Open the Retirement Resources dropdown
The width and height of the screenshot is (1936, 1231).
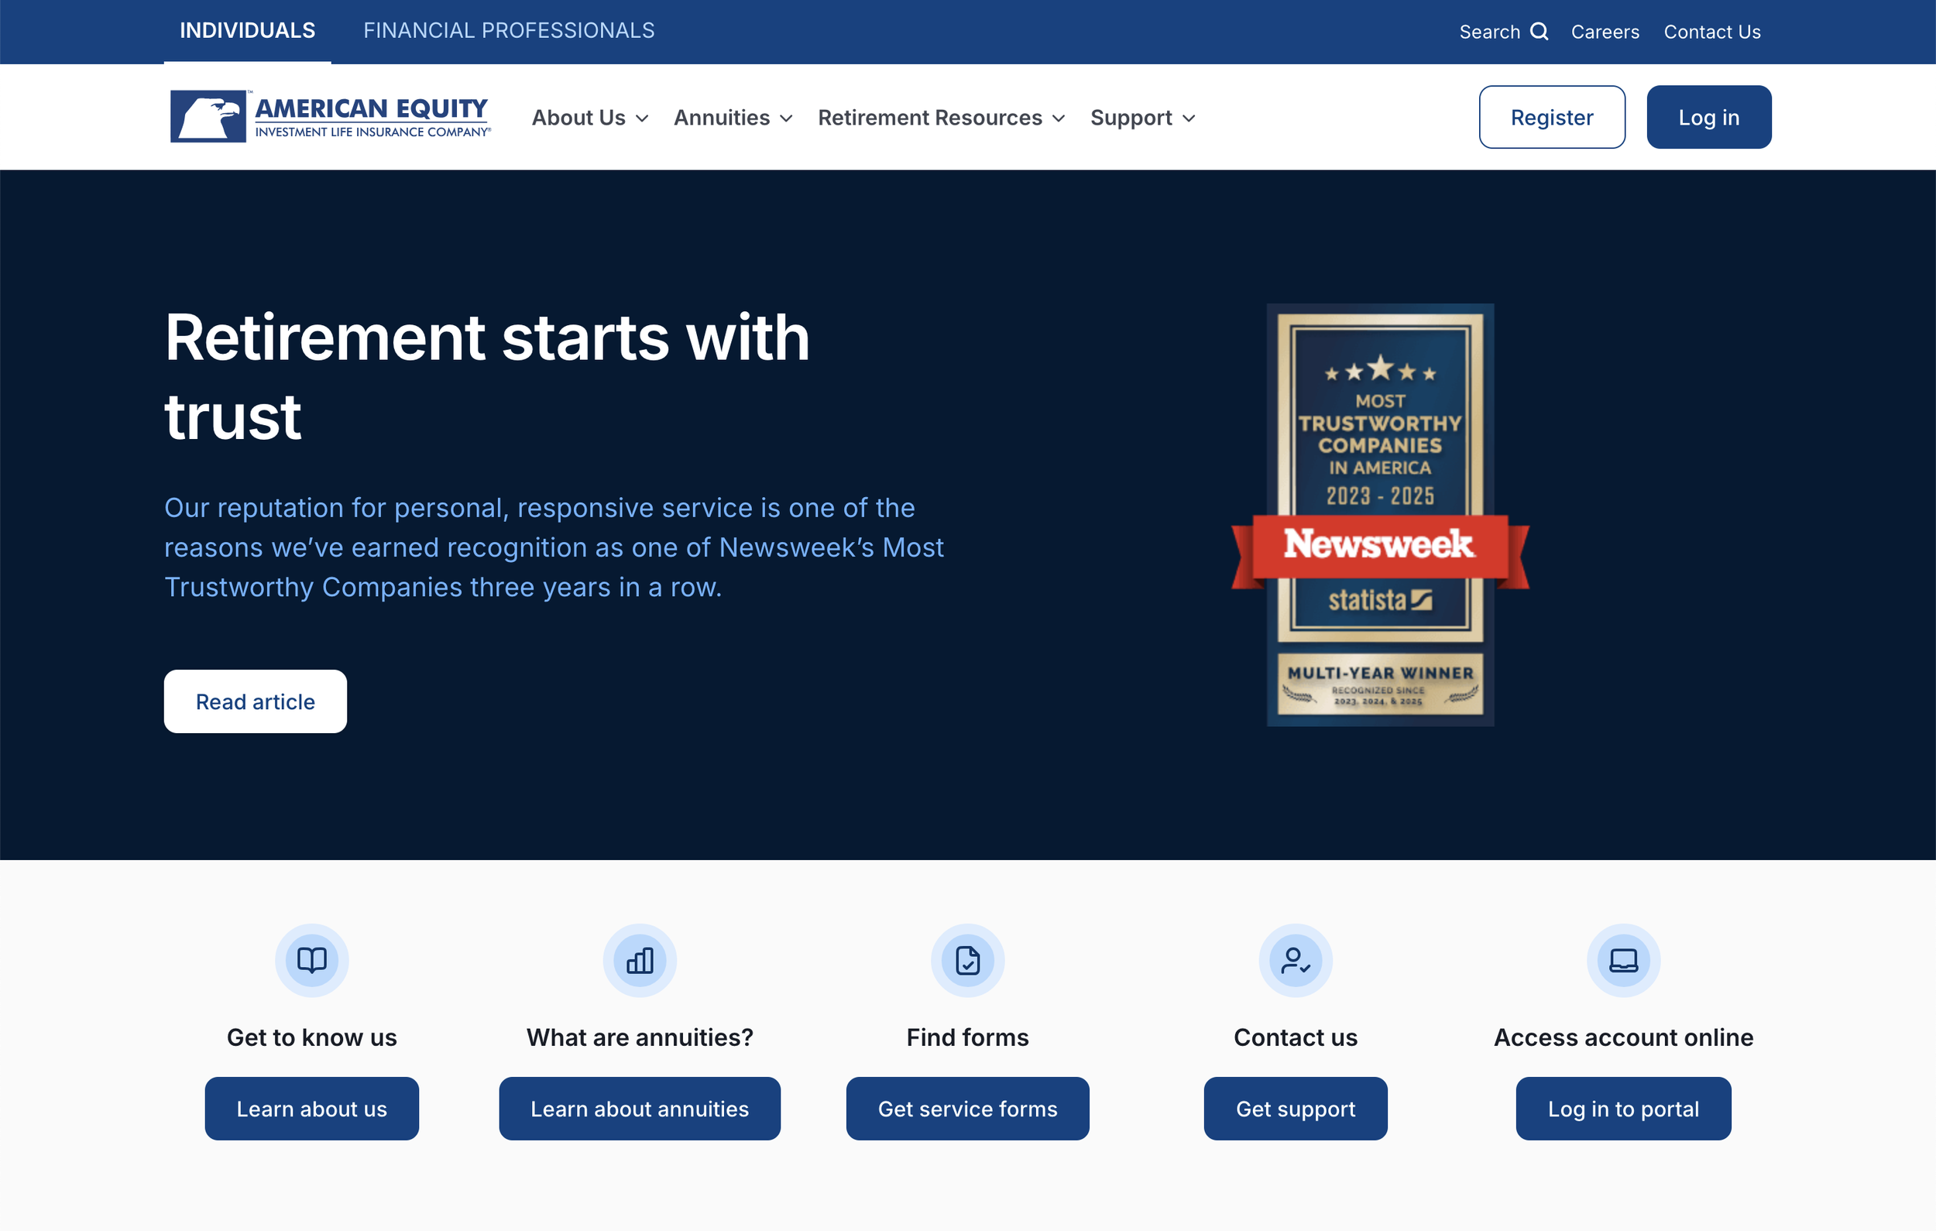pyautogui.click(x=941, y=118)
